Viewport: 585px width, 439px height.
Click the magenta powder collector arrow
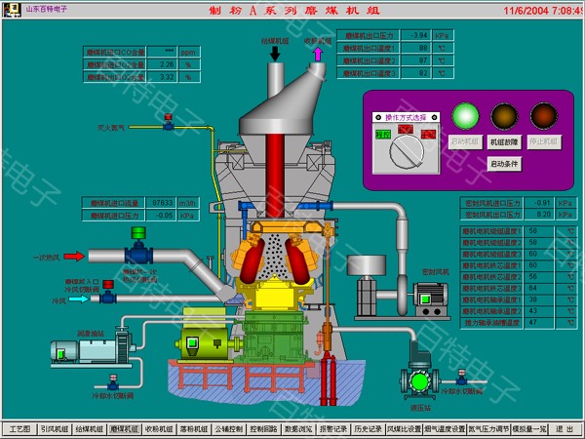click(317, 55)
